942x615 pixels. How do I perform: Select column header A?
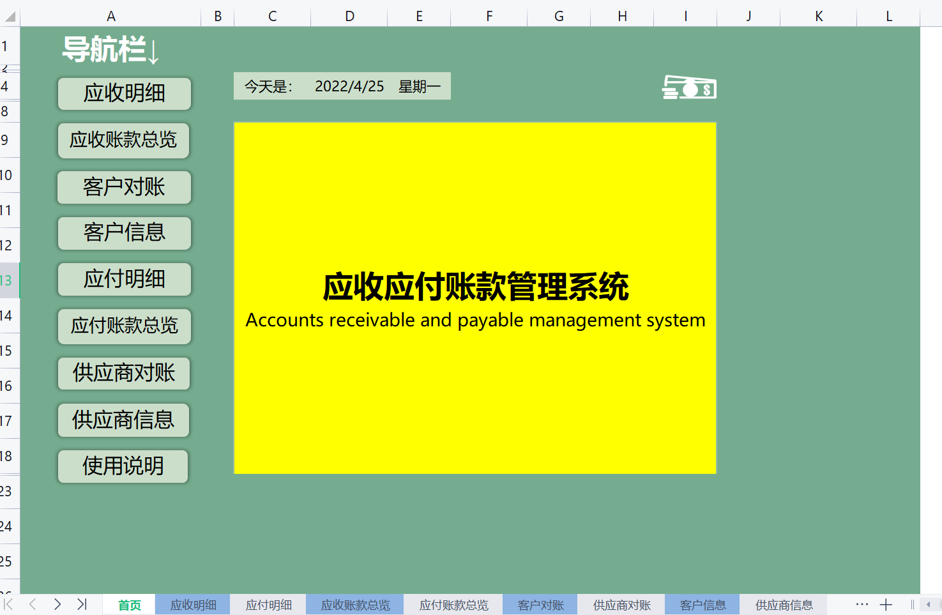point(111,16)
